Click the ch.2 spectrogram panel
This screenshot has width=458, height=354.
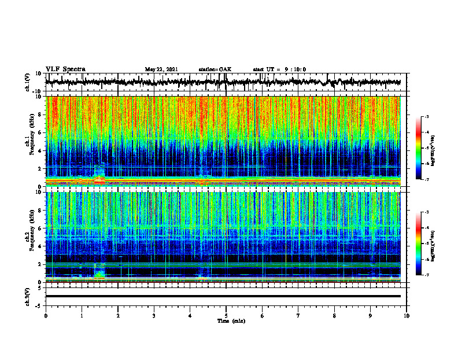pyautogui.click(x=223, y=237)
